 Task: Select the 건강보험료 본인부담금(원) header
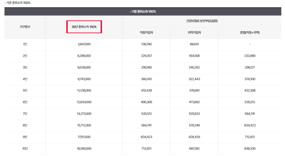coord(202,21)
